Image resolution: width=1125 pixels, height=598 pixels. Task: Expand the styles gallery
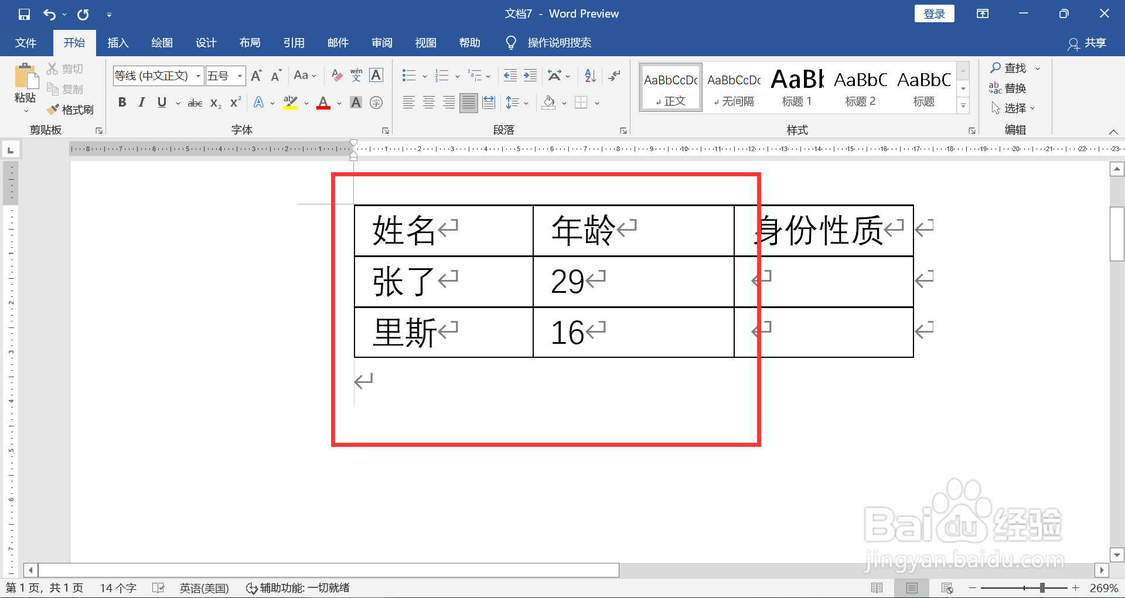tap(963, 105)
